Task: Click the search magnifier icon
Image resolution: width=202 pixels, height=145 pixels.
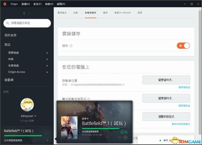Action: click(8, 23)
